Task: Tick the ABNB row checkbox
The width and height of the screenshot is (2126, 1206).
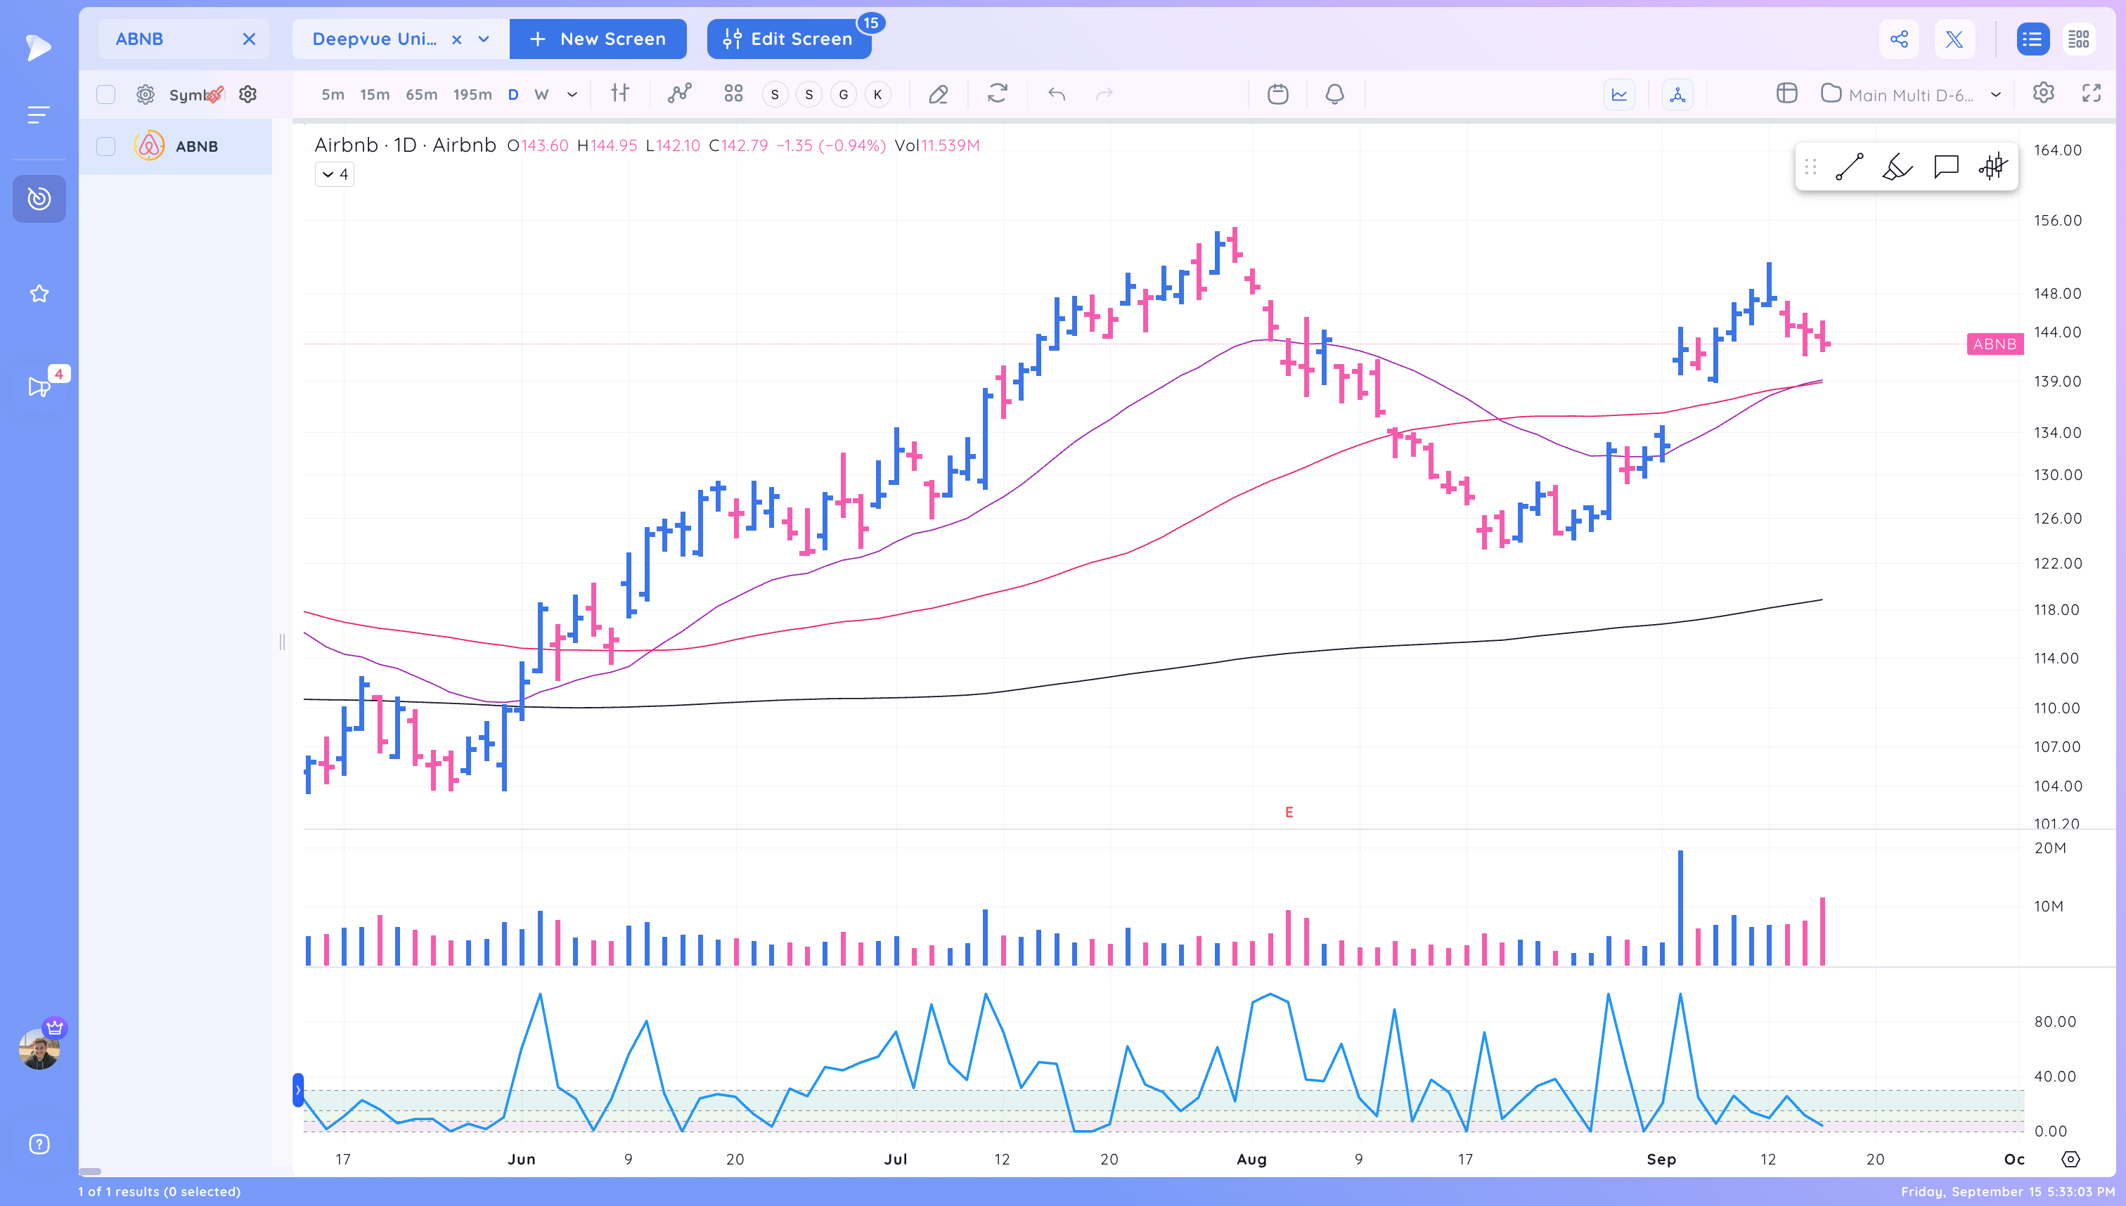Action: (x=105, y=147)
